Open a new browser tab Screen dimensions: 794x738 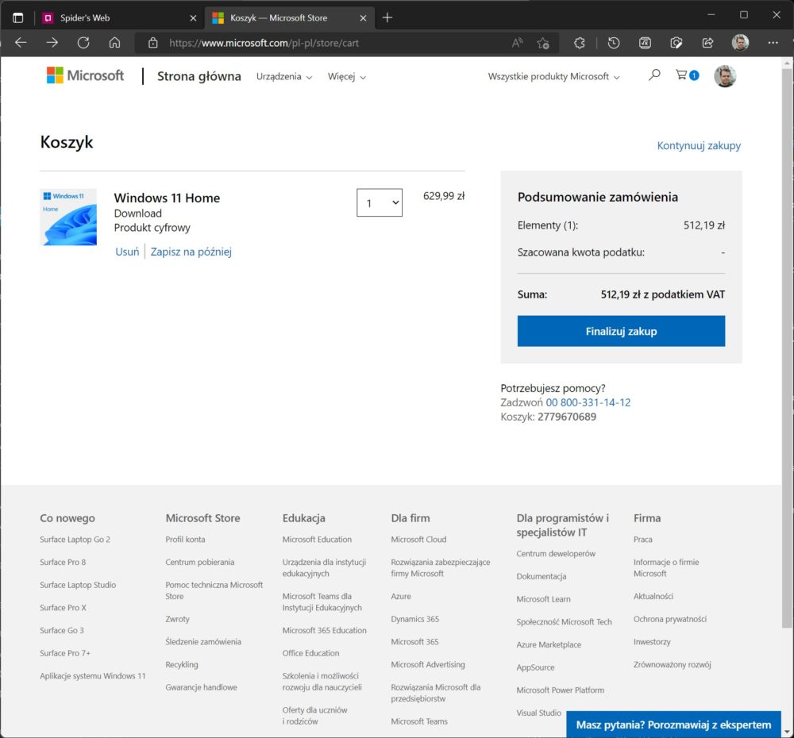387,17
